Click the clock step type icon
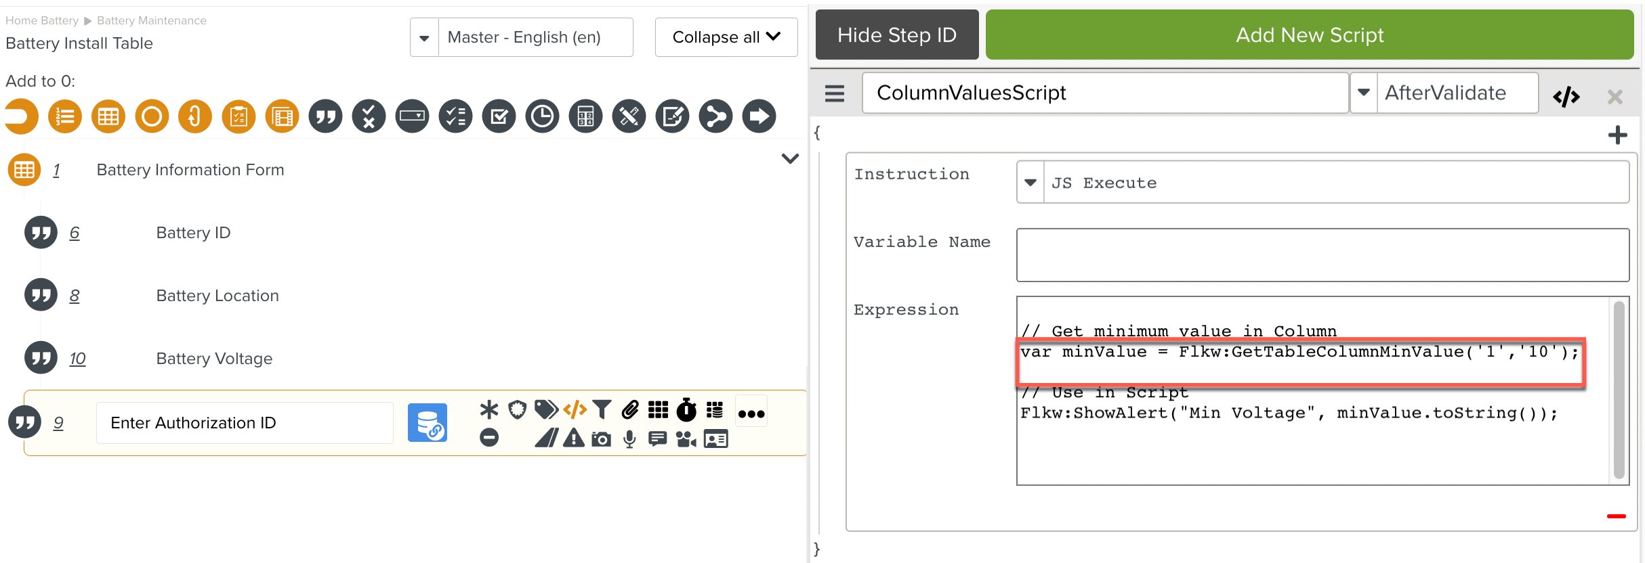The height and width of the screenshot is (563, 1645). (x=542, y=117)
